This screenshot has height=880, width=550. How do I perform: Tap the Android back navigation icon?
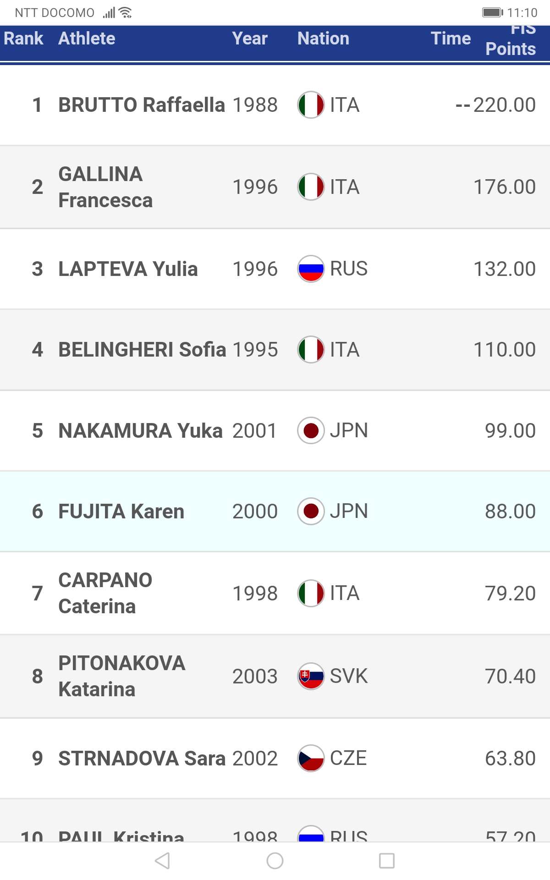pyautogui.click(x=163, y=861)
